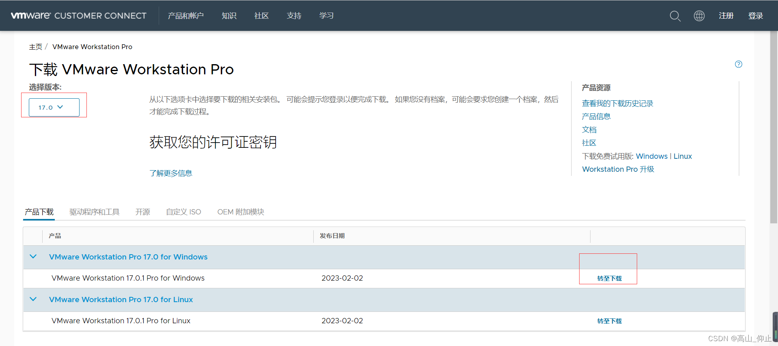This screenshot has height=346, width=778.
Task: Download free trial for Windows link
Action: (651, 156)
